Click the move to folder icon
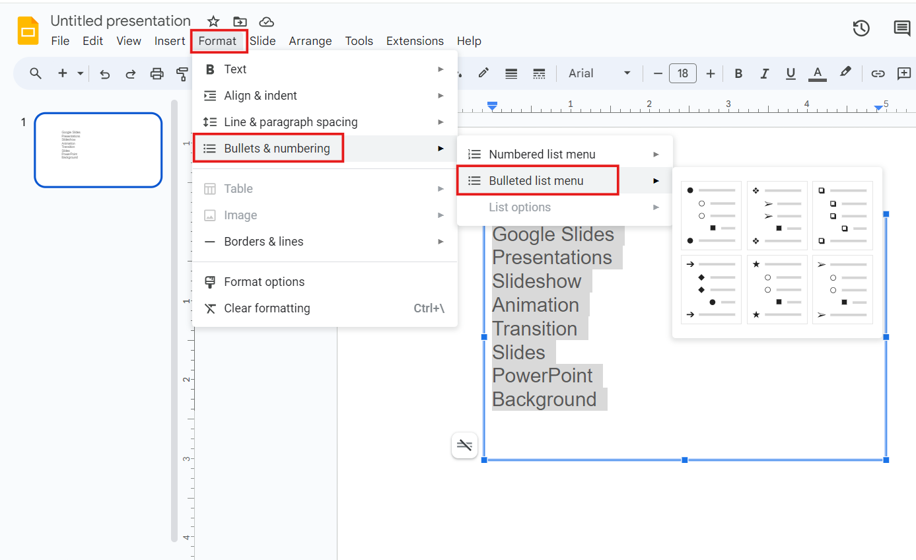Screen dimensions: 916x560 240,21
